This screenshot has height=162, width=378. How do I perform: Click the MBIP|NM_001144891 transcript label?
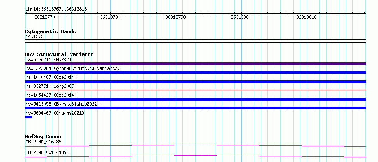pos(47,153)
